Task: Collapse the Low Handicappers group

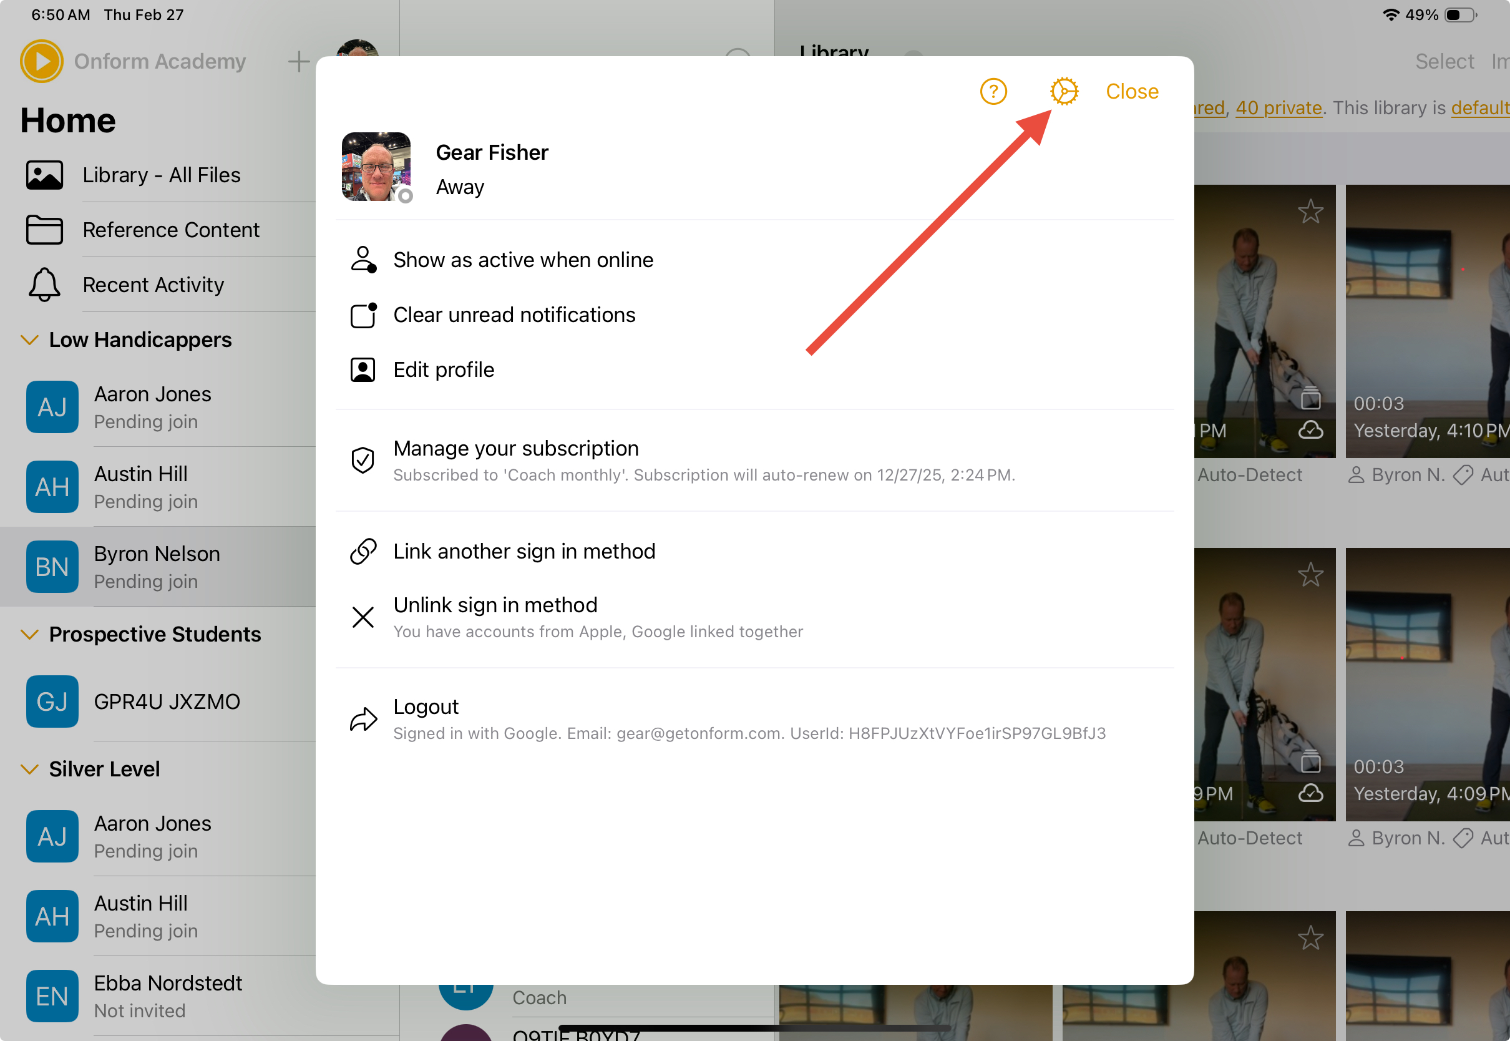Action: click(29, 340)
